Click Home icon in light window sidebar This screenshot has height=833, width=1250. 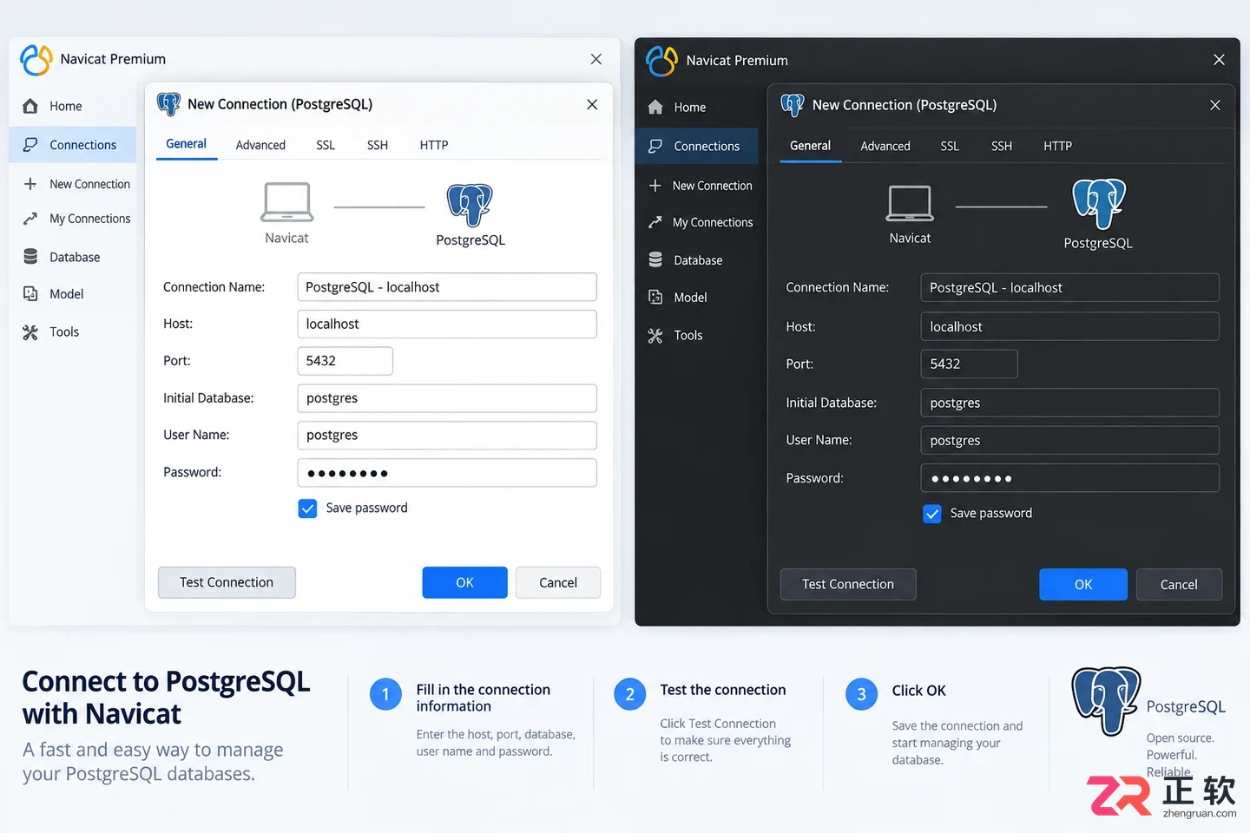[30, 106]
